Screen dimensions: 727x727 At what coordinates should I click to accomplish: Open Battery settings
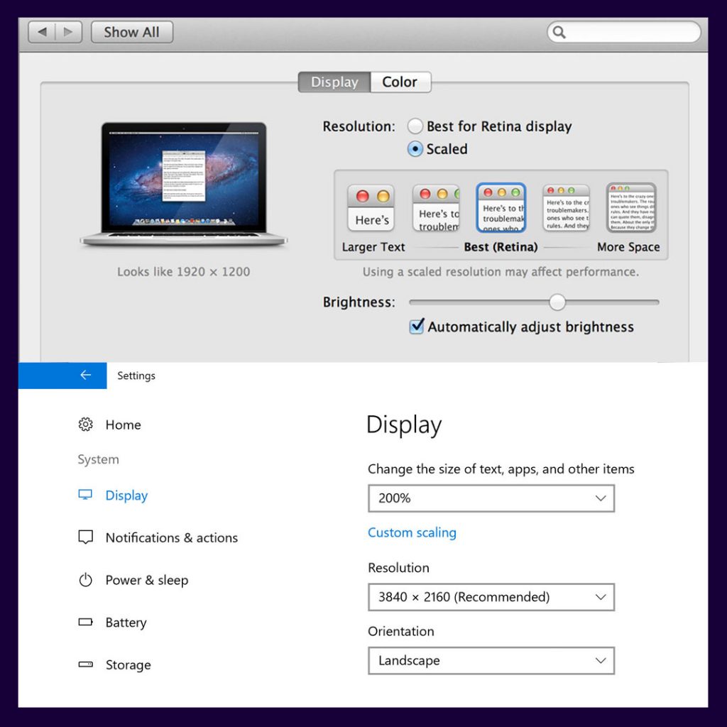126,622
